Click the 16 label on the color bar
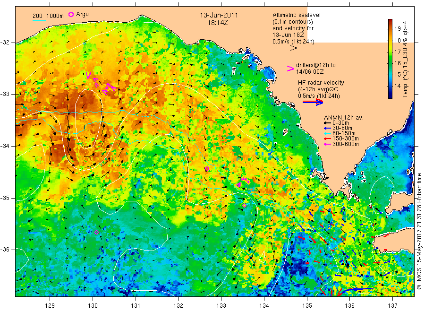 coord(397,63)
